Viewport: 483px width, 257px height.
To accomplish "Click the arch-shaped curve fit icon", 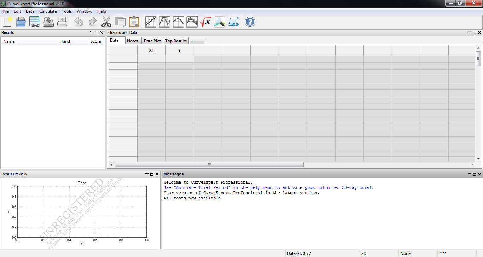I will (178, 22).
